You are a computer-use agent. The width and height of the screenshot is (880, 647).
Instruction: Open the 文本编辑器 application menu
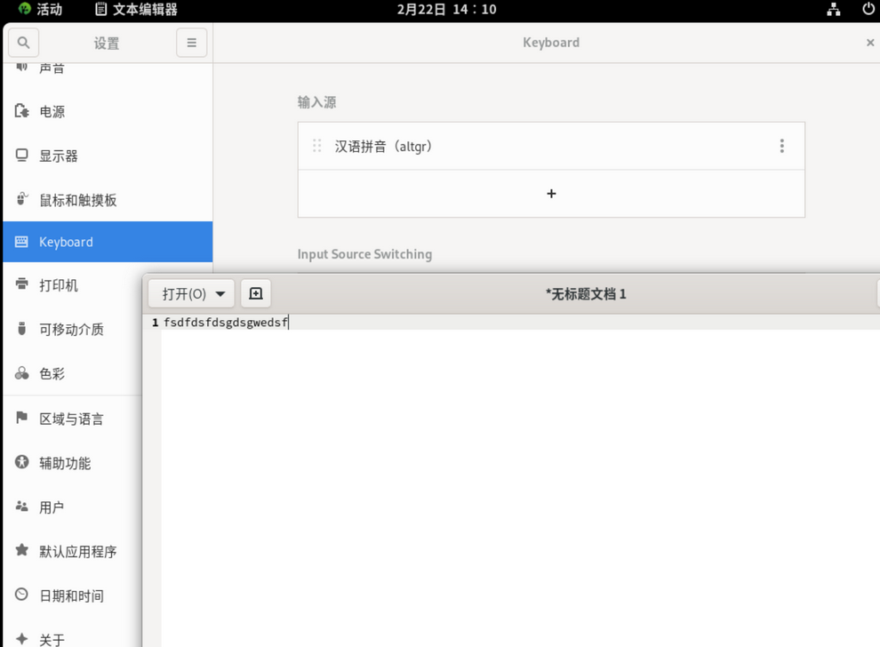pos(136,10)
